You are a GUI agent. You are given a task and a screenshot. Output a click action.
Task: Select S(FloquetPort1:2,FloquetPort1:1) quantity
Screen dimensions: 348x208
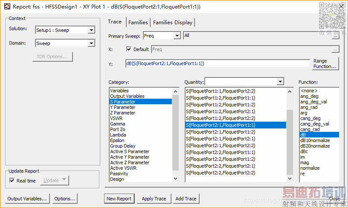[220, 98]
